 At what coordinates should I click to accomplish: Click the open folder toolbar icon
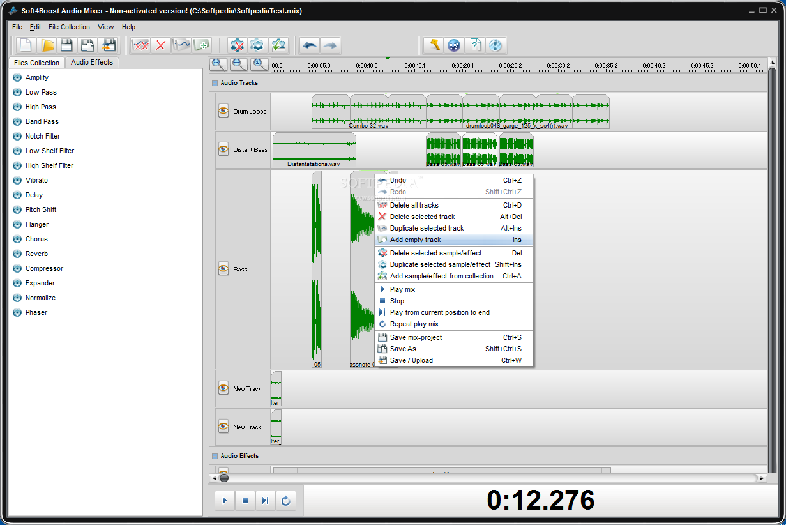[x=47, y=45]
